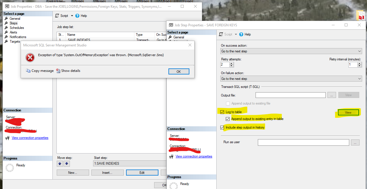The width and height of the screenshot is (367, 189).
Task: Maximize the Job Step Properties window
Action: click(346, 25)
